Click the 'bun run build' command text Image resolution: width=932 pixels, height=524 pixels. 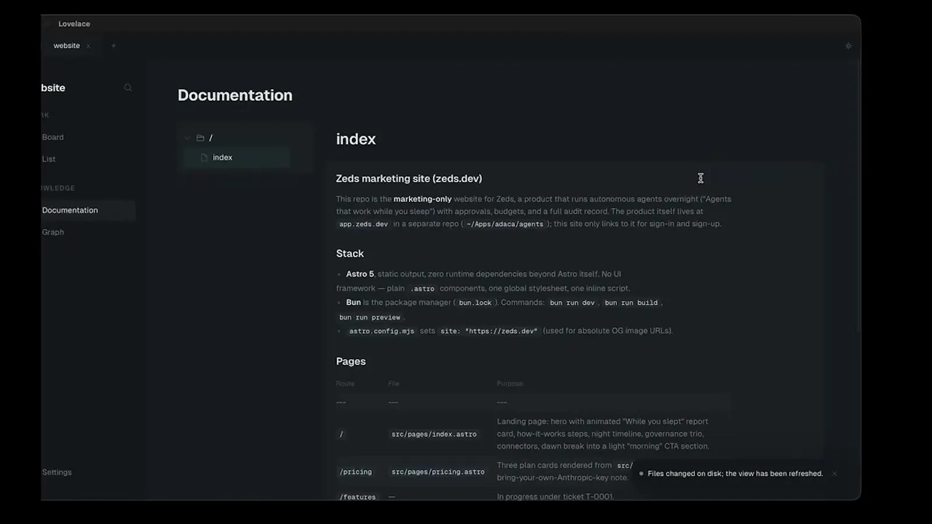click(x=631, y=303)
